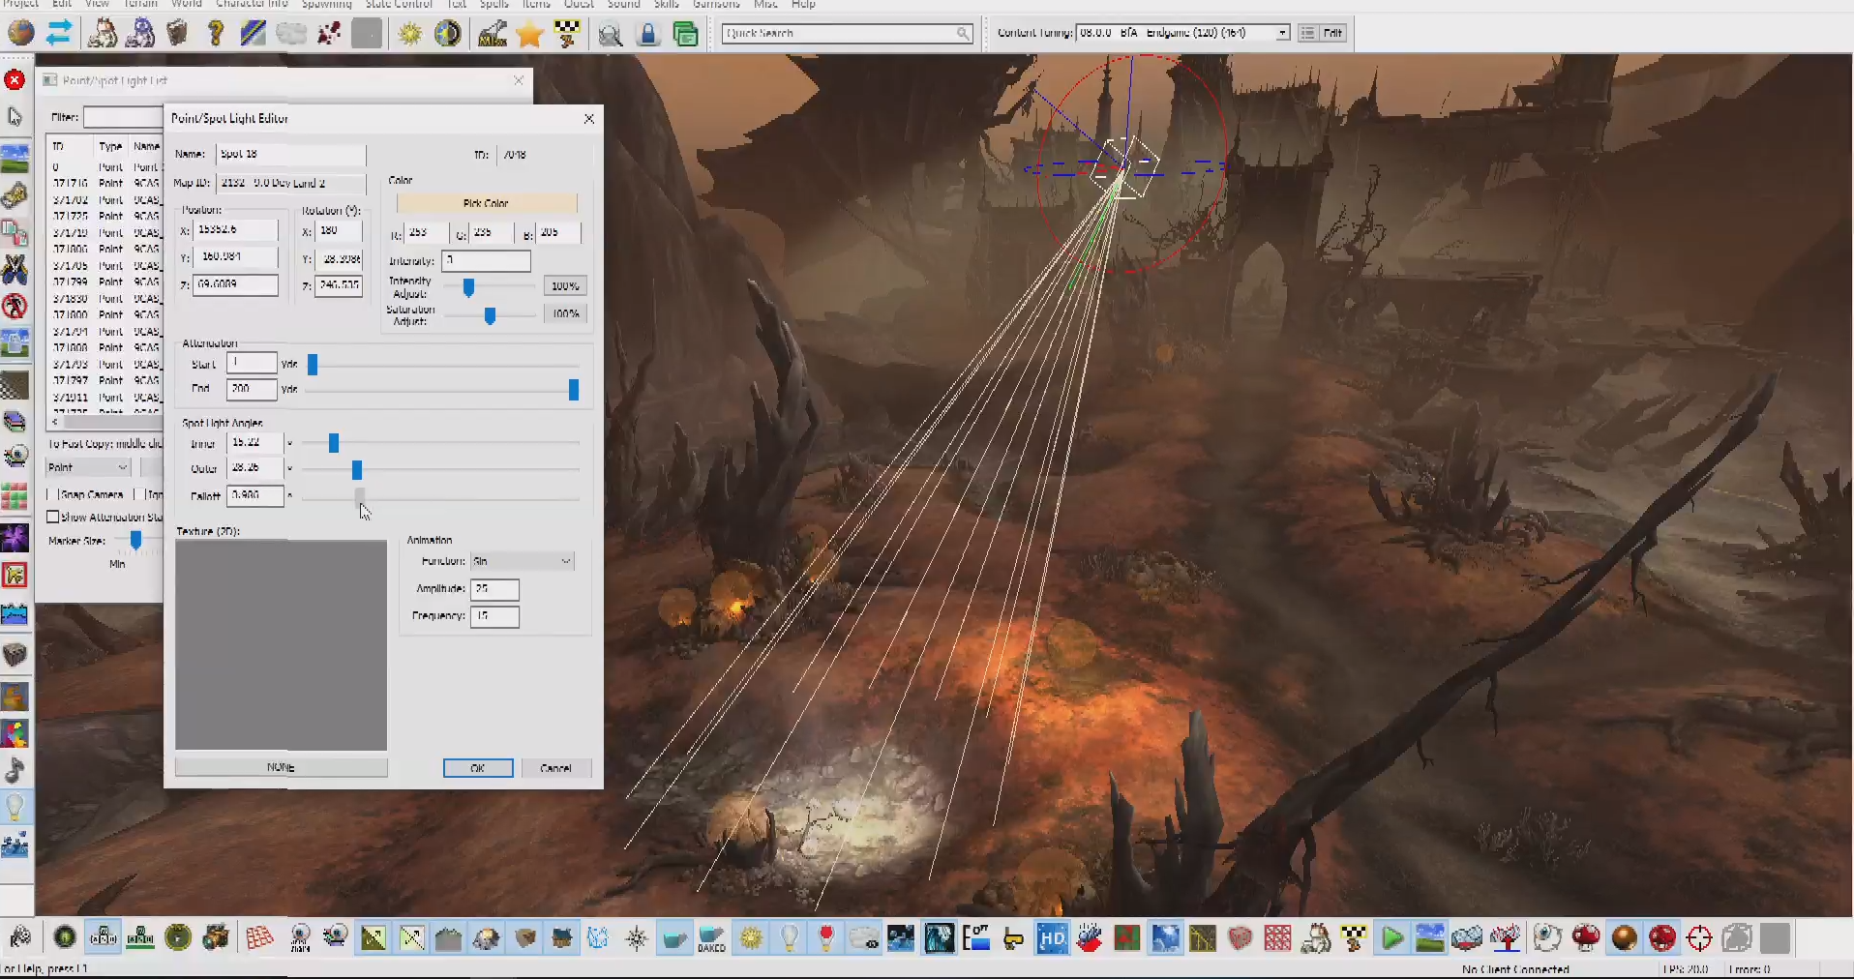Screen dimensions: 1854x979
Task: Click the red crosshair target icon
Action: 1699,937
